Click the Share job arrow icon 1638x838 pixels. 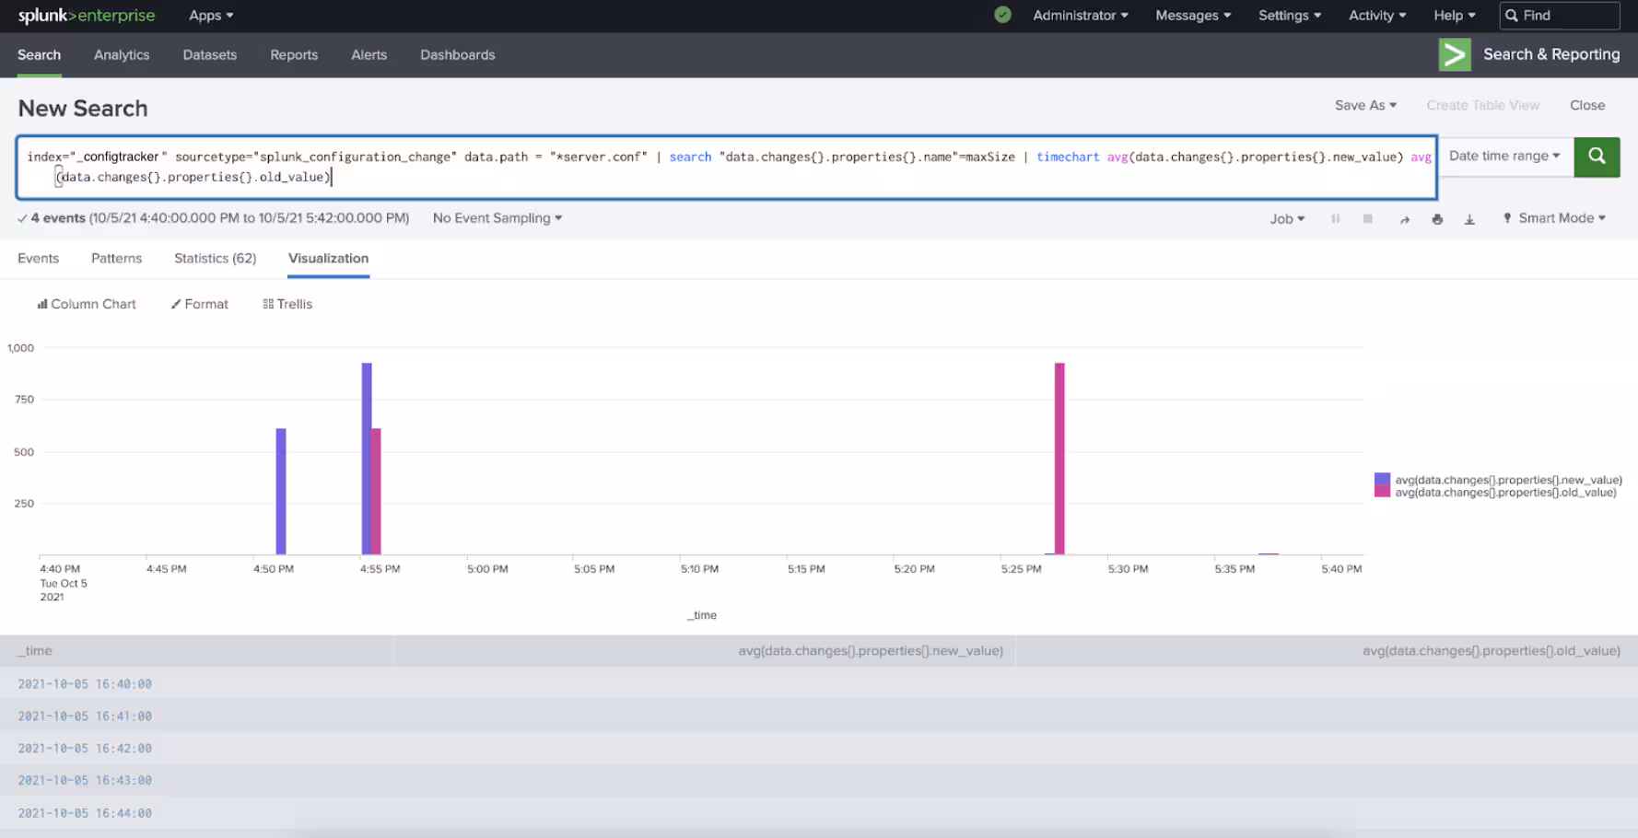[x=1404, y=219]
